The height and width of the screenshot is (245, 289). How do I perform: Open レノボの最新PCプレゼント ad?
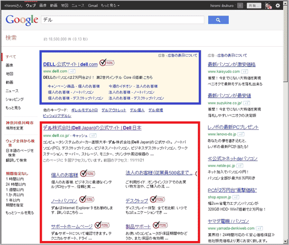[x=233, y=127]
